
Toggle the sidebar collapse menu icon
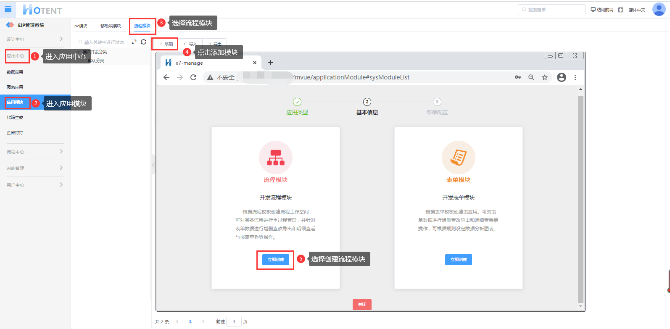click(8, 9)
